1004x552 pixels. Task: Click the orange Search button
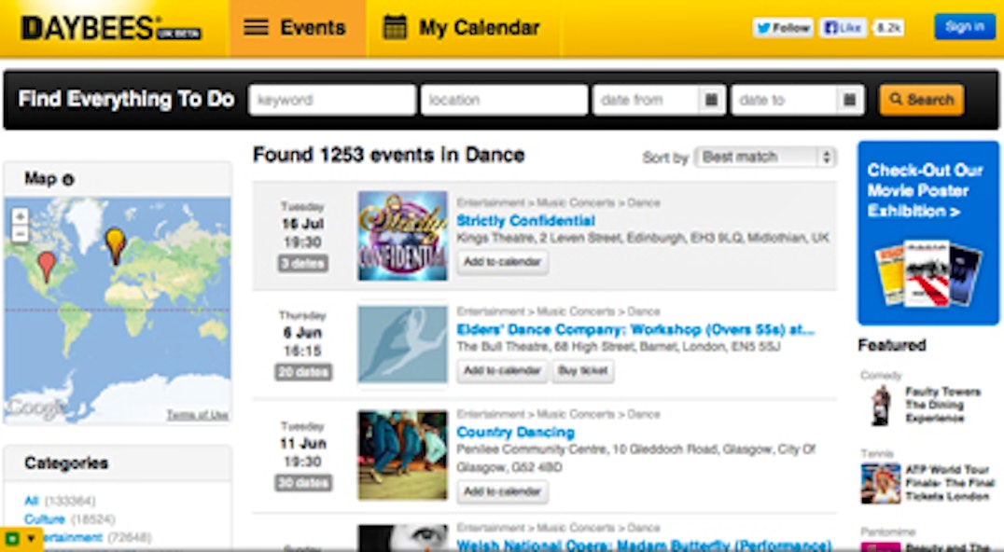(921, 100)
